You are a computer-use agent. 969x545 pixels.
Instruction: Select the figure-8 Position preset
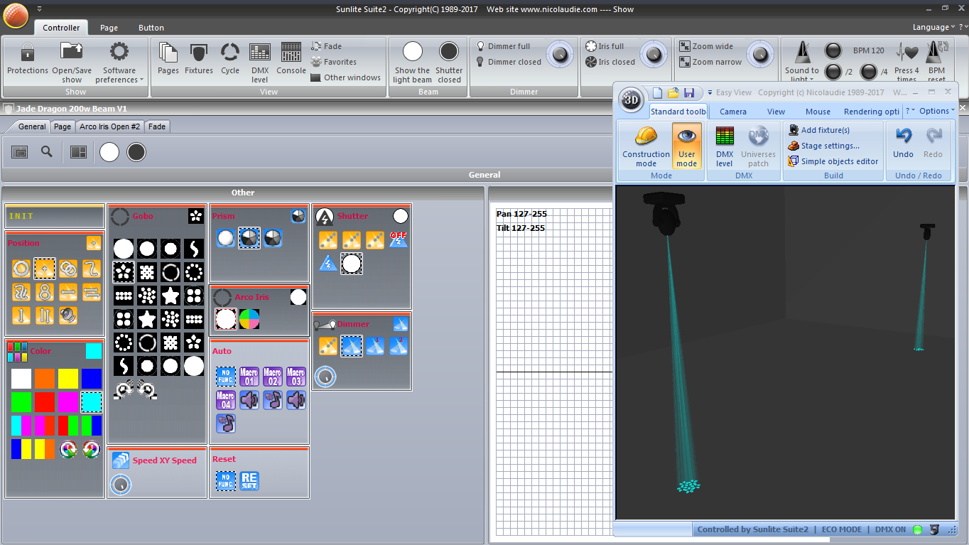pyautogui.click(x=45, y=292)
